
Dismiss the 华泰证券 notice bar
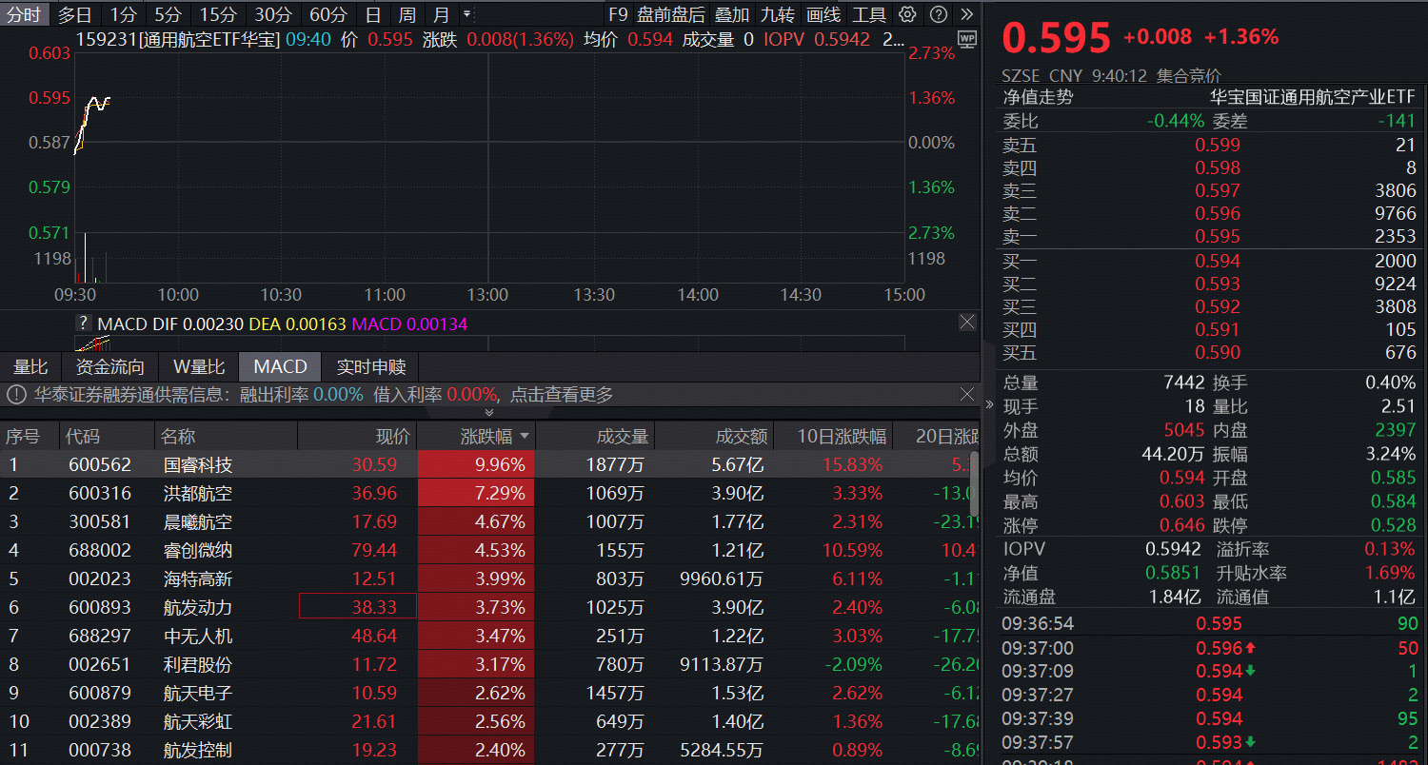pos(968,394)
